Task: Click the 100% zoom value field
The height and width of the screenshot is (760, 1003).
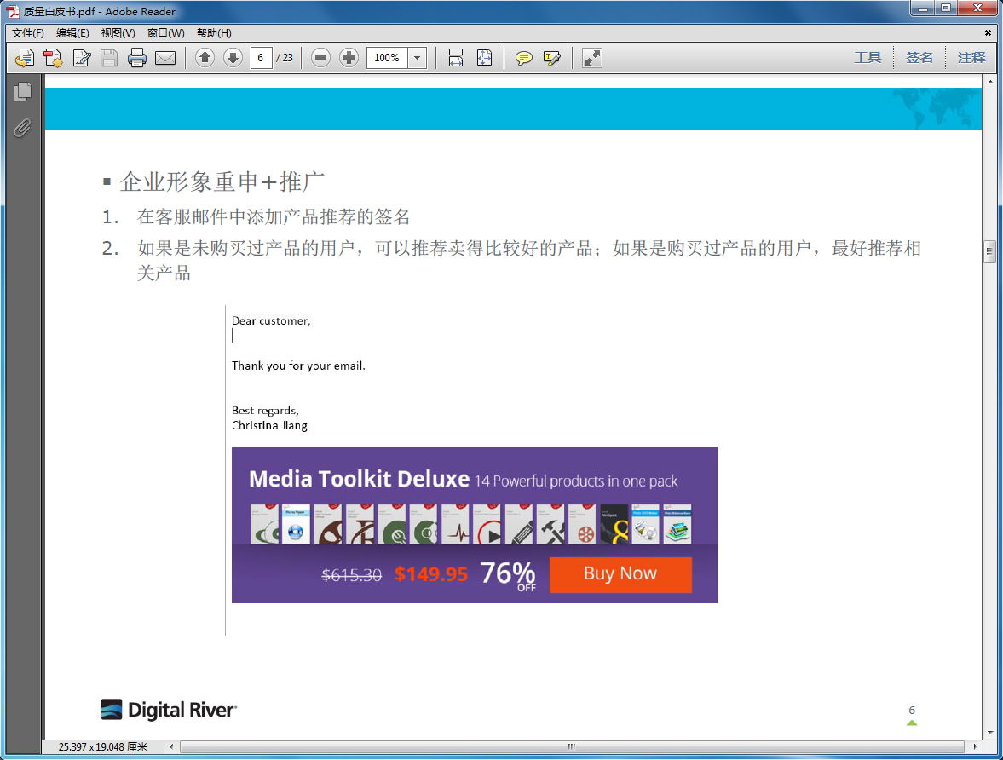Action: coord(386,58)
